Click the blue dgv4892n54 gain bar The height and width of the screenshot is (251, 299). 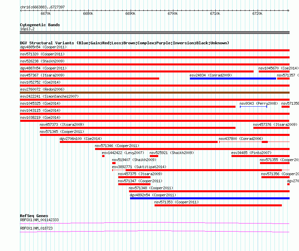[210, 198]
